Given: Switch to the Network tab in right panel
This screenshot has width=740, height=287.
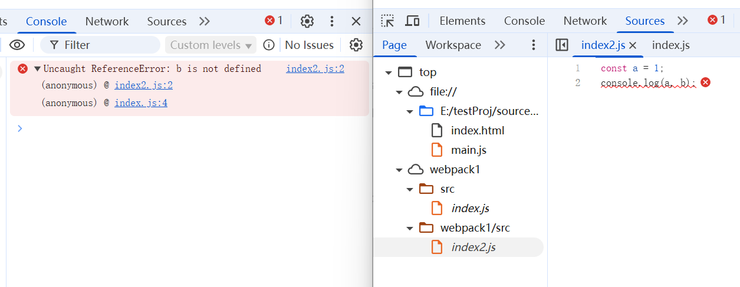Looking at the screenshot, I should 584,21.
